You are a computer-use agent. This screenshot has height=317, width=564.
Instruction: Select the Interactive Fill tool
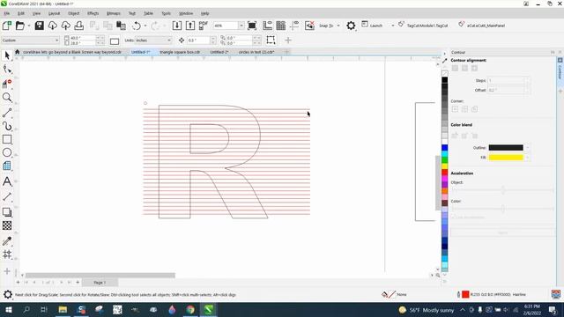pos(7,254)
